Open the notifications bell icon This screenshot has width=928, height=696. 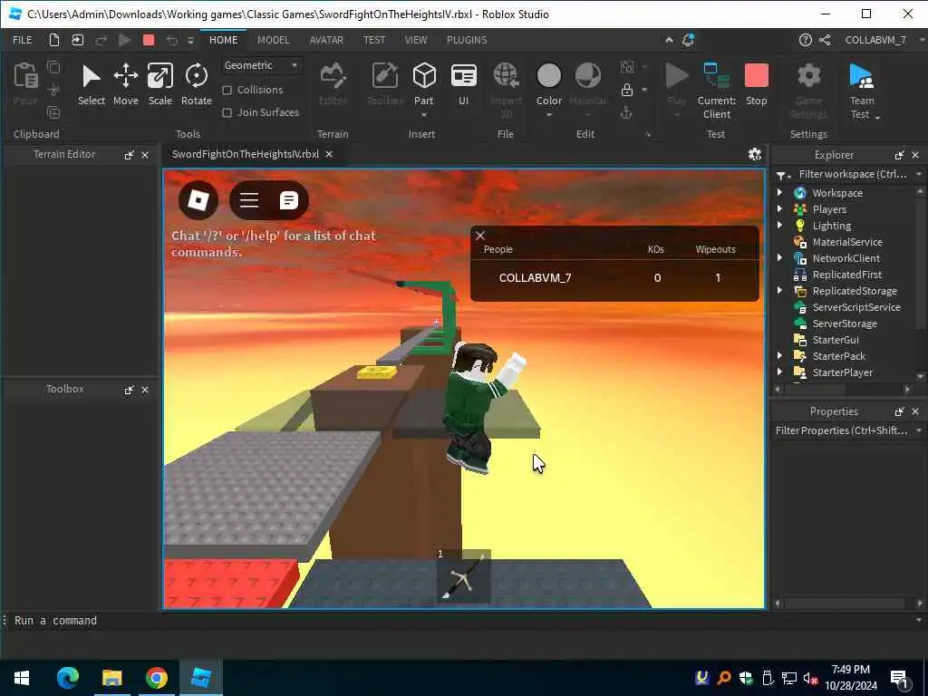coord(689,40)
